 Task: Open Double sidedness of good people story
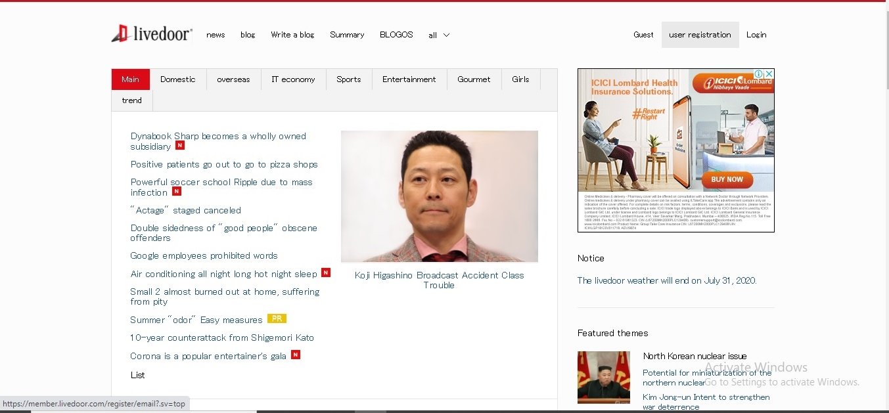click(x=224, y=233)
